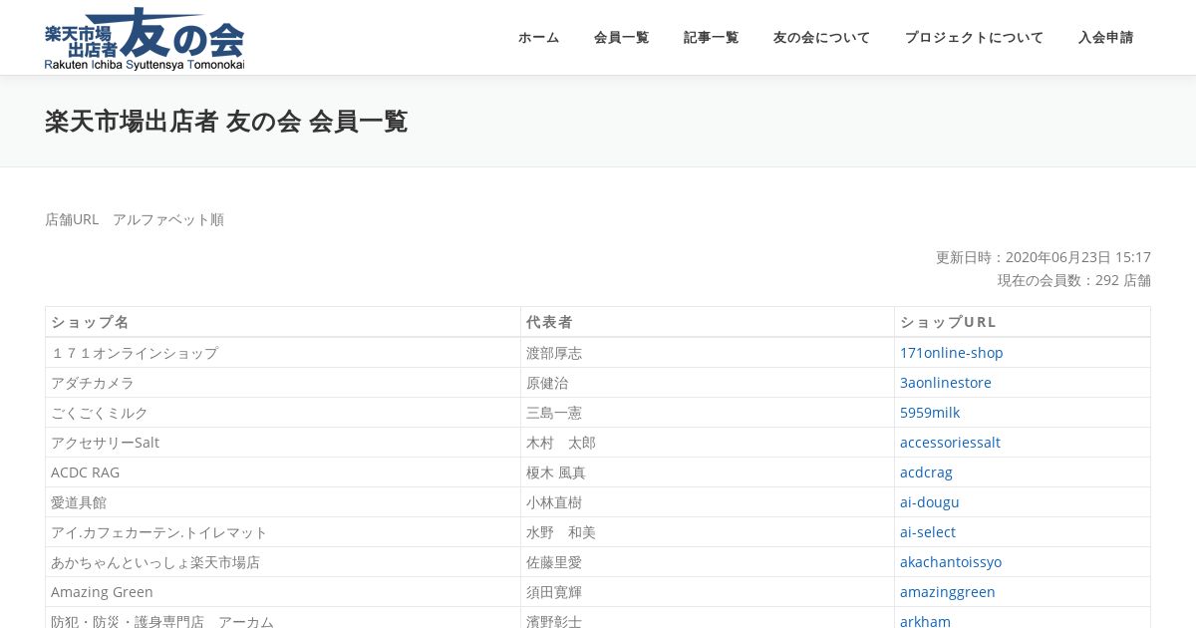
Task: Visit the 3aonlinestore shop URL
Action: pyautogui.click(x=945, y=383)
